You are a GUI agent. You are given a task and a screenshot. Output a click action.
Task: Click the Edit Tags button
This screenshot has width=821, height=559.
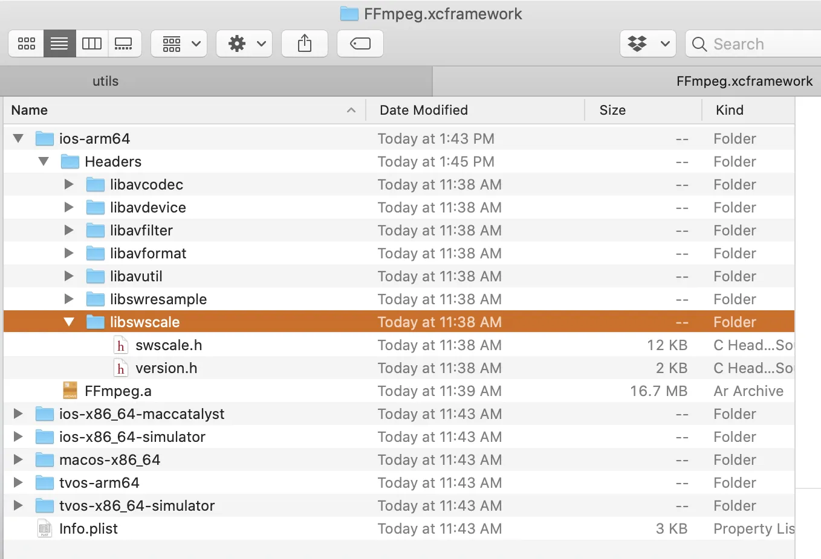360,43
